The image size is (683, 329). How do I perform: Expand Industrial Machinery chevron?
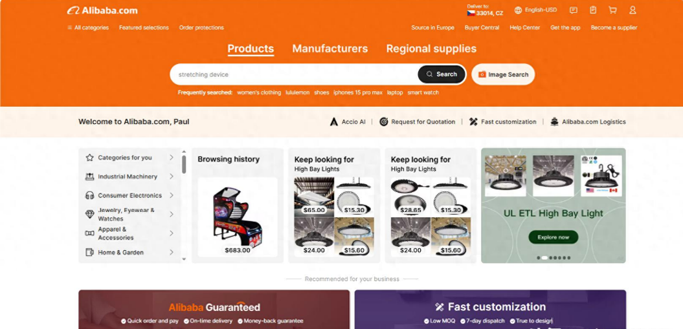(172, 176)
